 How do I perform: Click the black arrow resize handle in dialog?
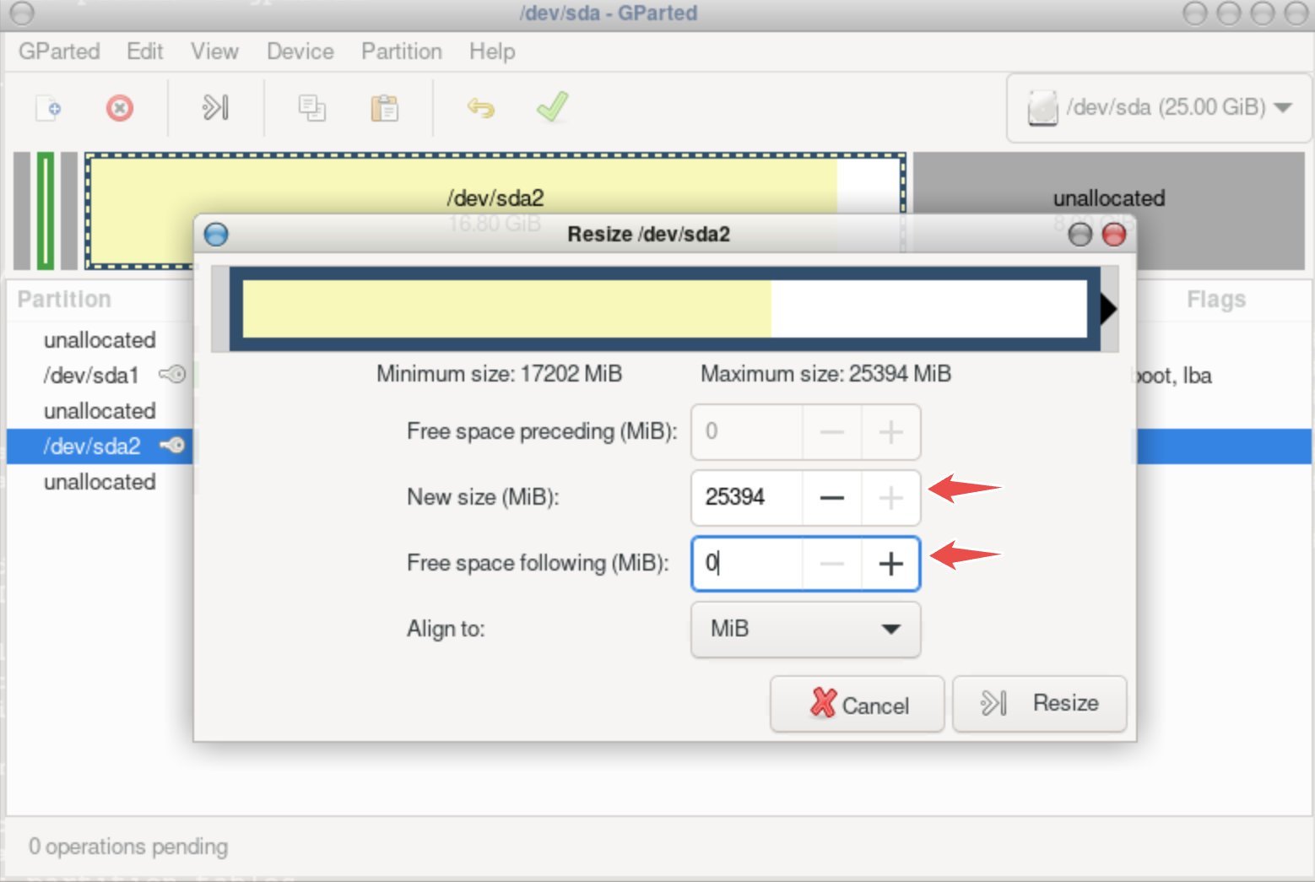click(1108, 309)
